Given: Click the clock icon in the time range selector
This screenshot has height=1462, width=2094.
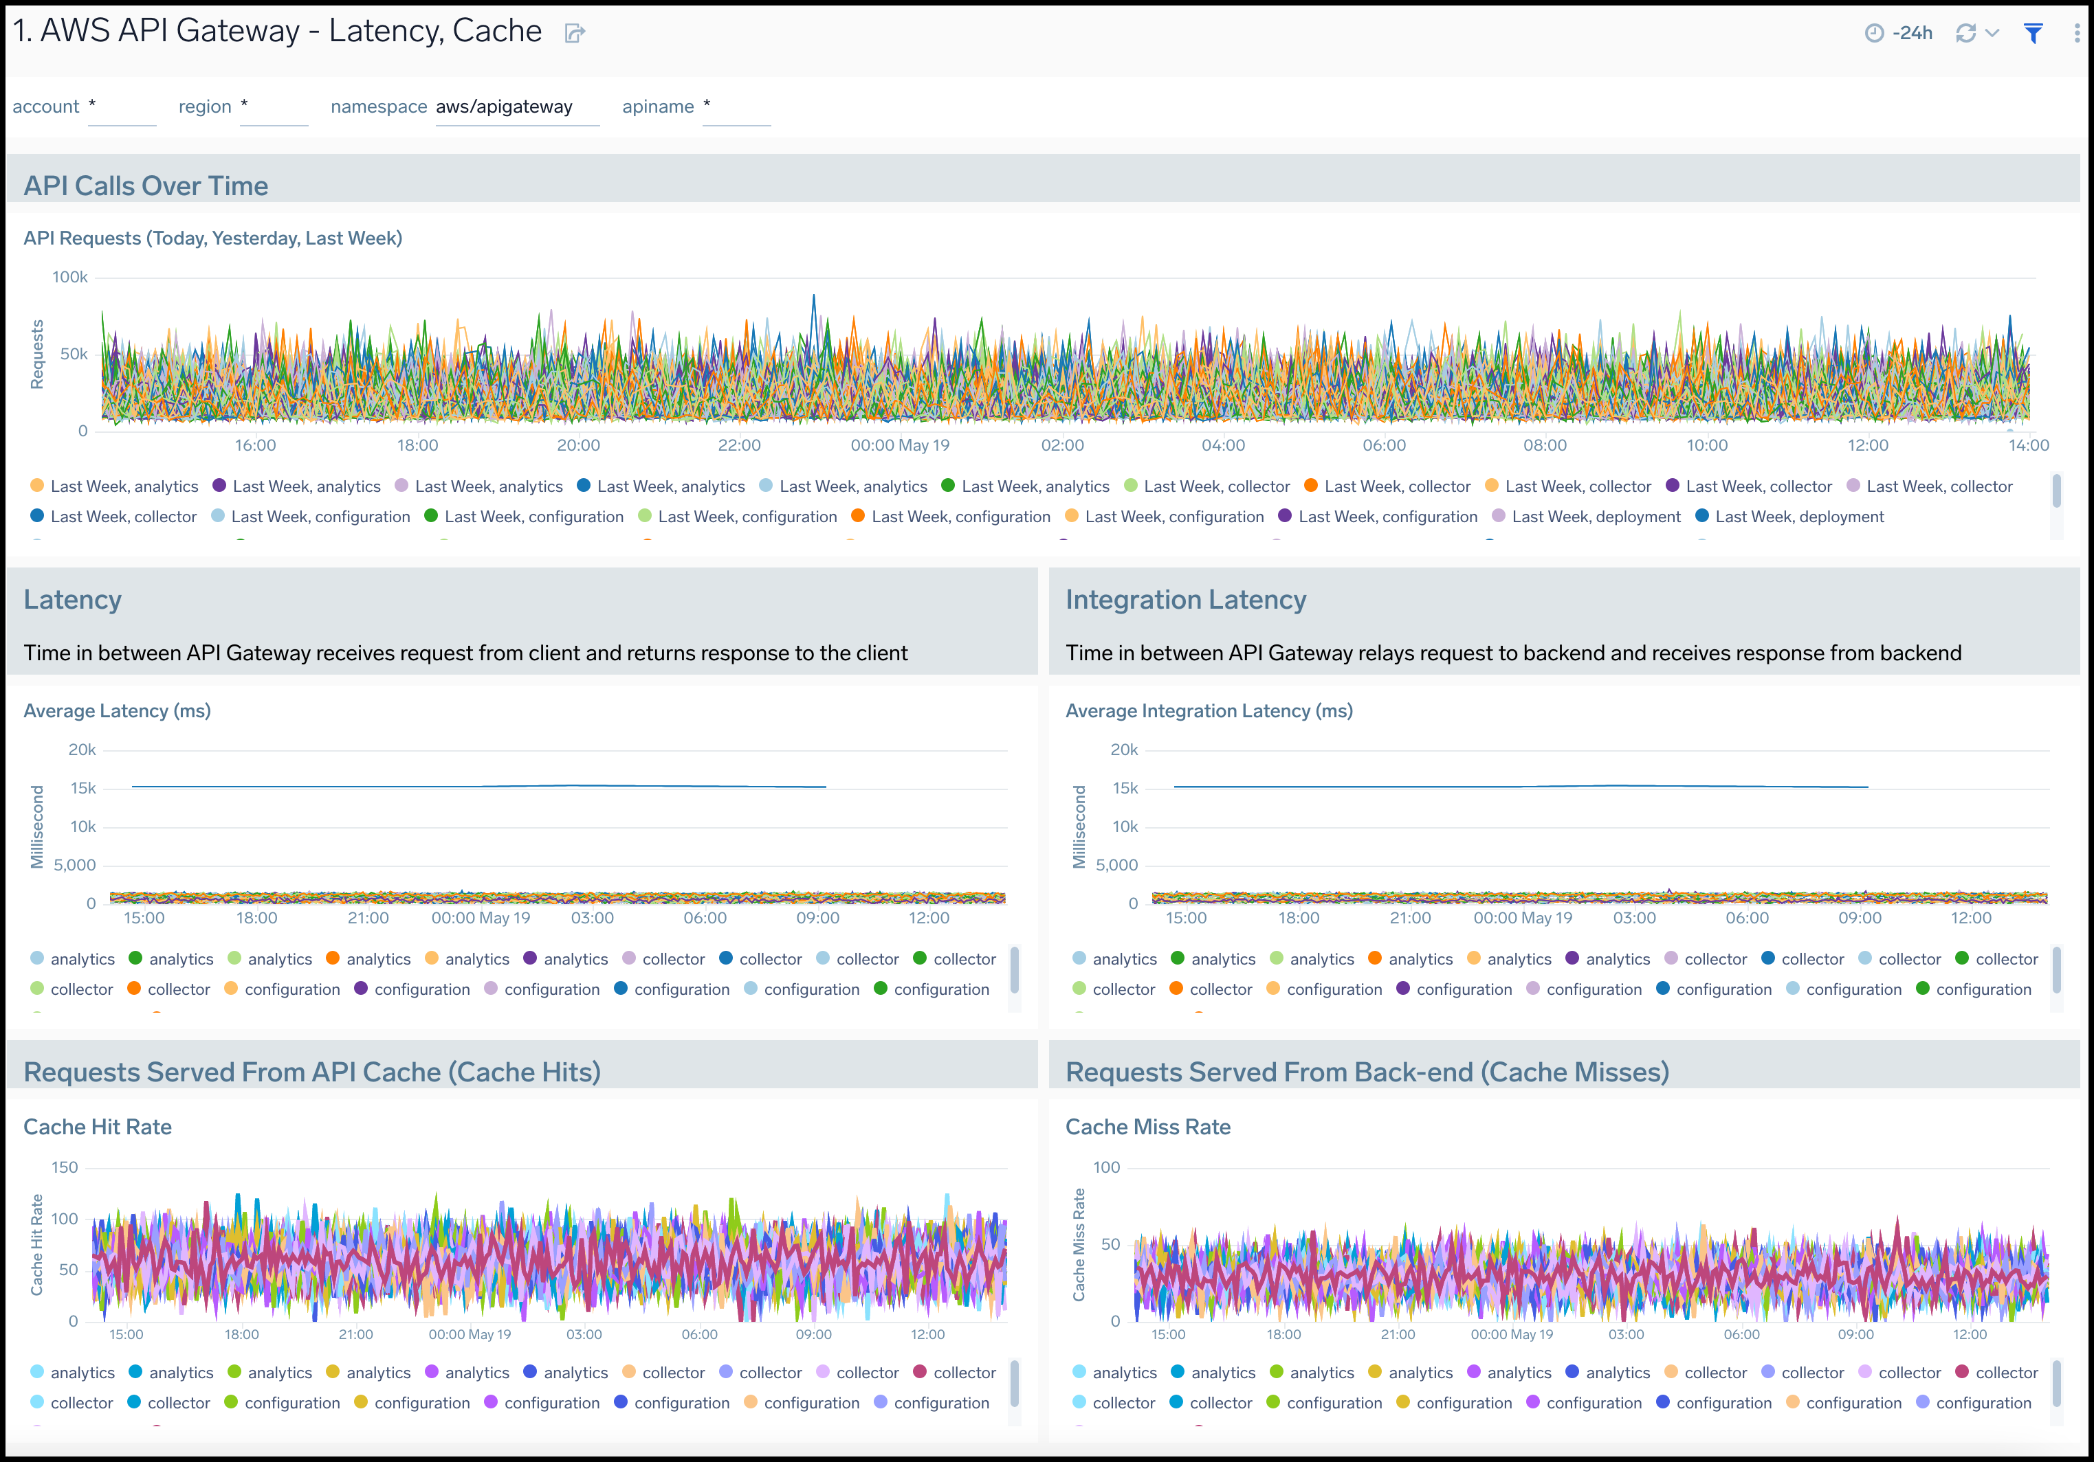Looking at the screenshot, I should (x=1877, y=33).
